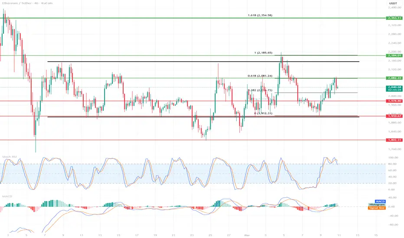Screen dimensions: 404x238
Task: Select the green 2,353.11 price label
Action: [394, 18]
